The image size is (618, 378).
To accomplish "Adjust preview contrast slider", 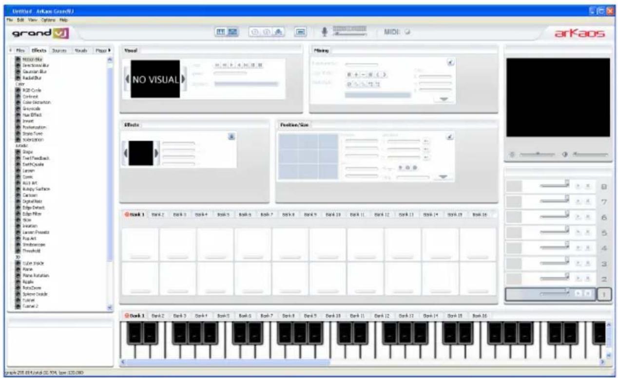I will point(590,154).
